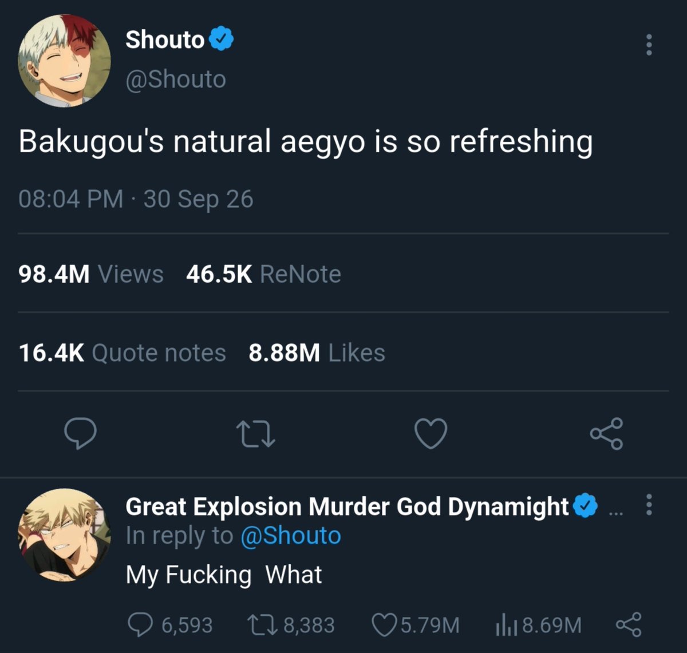The width and height of the screenshot is (687, 653).
Task: Open the three-dot menu on Dynamight's reply
Action: 649,505
